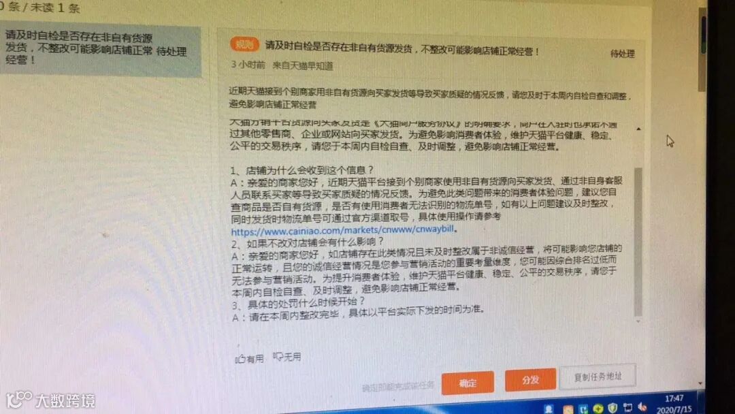
Task: Click the message content scrollbar thumb
Action: (638, 242)
